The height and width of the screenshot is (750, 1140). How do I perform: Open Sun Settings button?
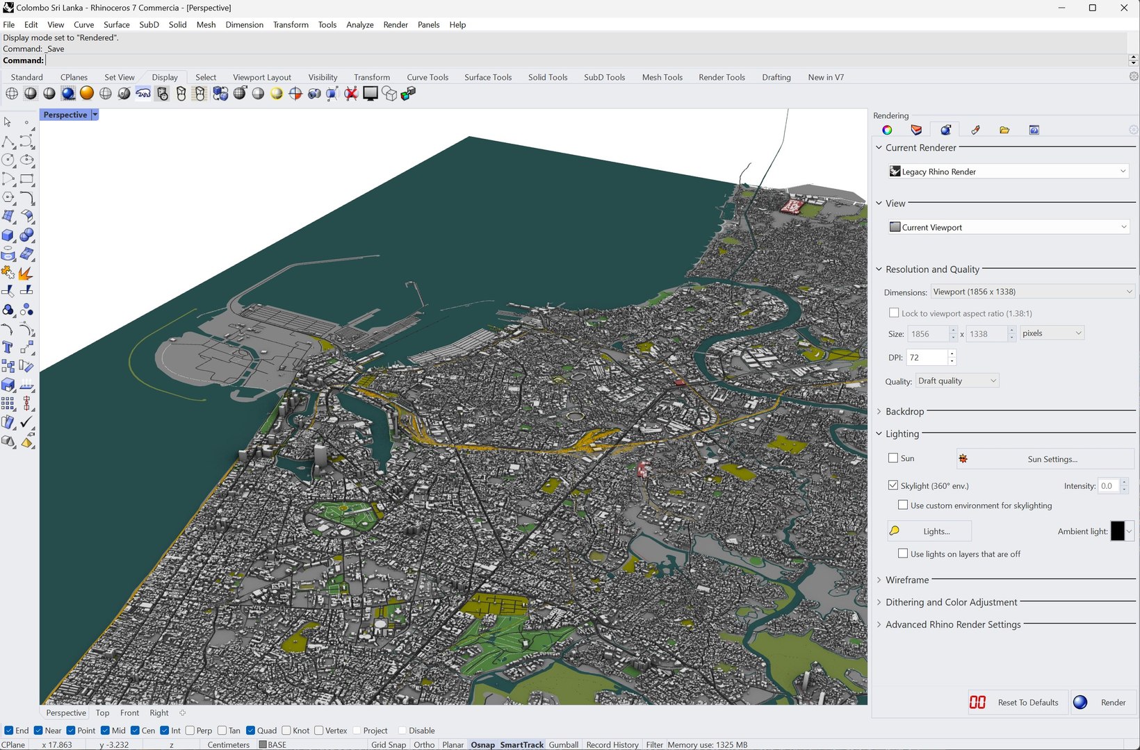(1045, 459)
